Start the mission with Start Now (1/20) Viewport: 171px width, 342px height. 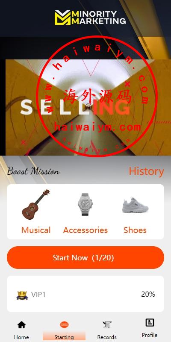(x=85, y=258)
